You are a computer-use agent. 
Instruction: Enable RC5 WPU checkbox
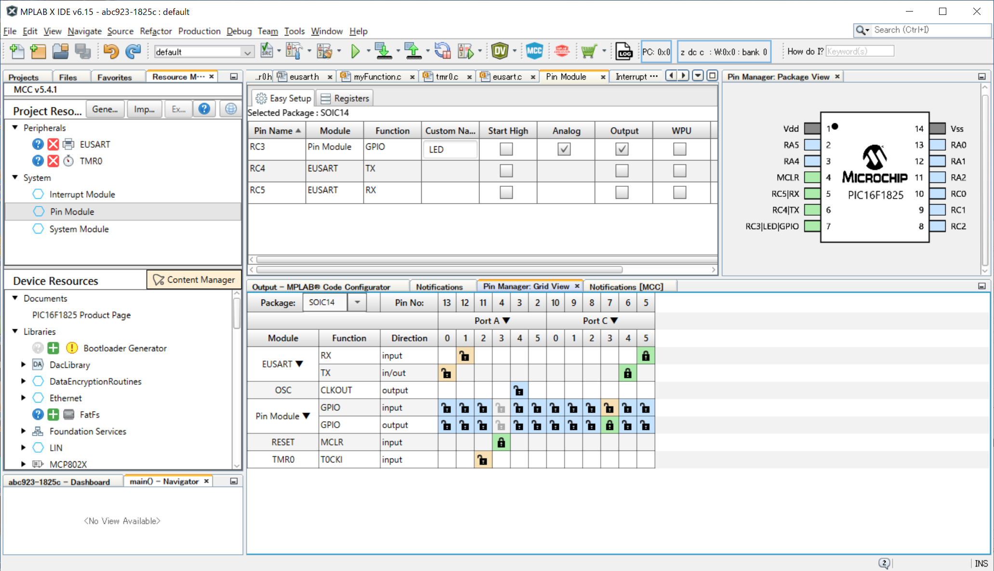679,192
